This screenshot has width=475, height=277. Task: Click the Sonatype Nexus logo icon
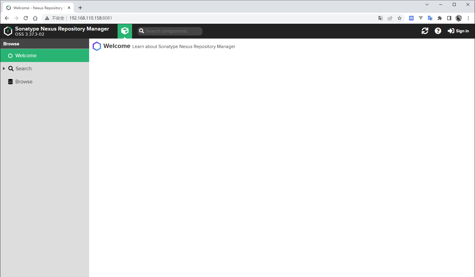pos(8,31)
